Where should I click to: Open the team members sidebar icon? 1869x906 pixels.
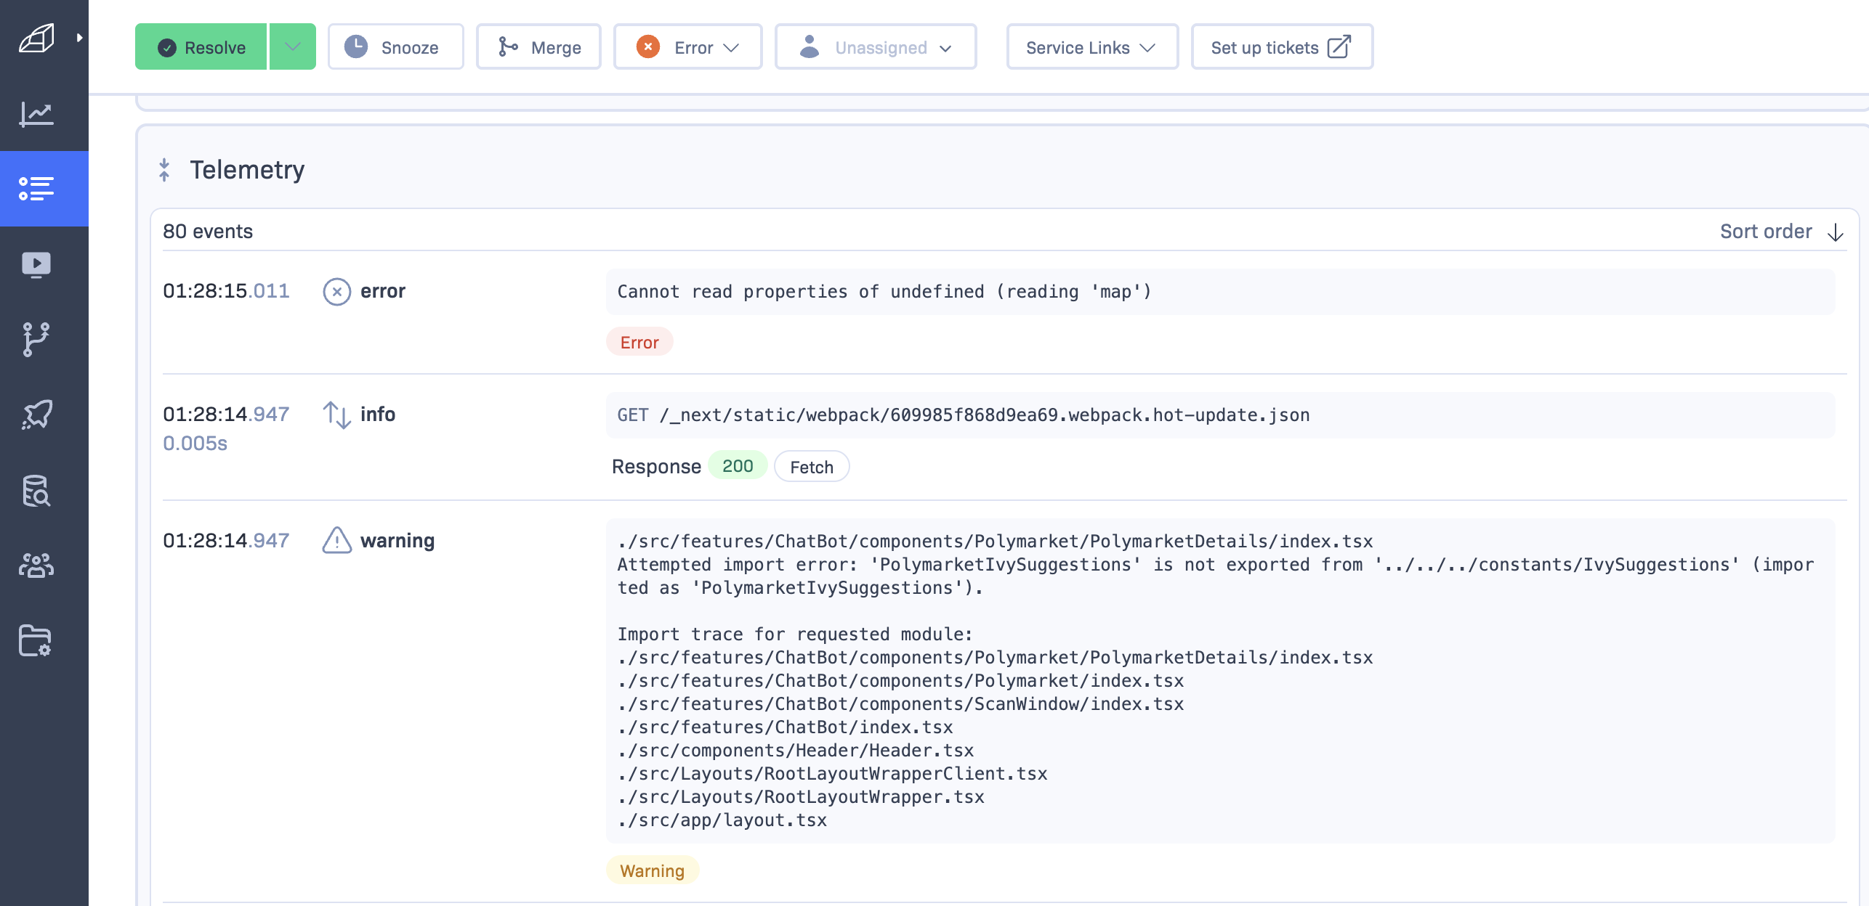pyautogui.click(x=36, y=566)
